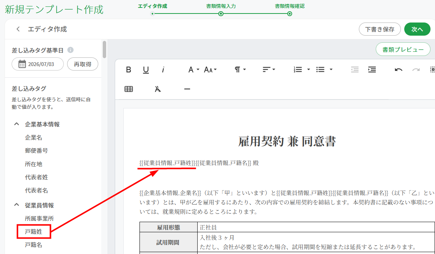Open the date picker 2026/07/03
The height and width of the screenshot is (254, 435).
pos(38,64)
